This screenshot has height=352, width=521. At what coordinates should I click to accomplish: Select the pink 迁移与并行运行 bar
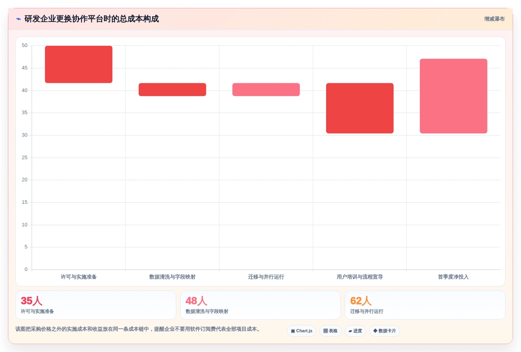[x=266, y=90]
